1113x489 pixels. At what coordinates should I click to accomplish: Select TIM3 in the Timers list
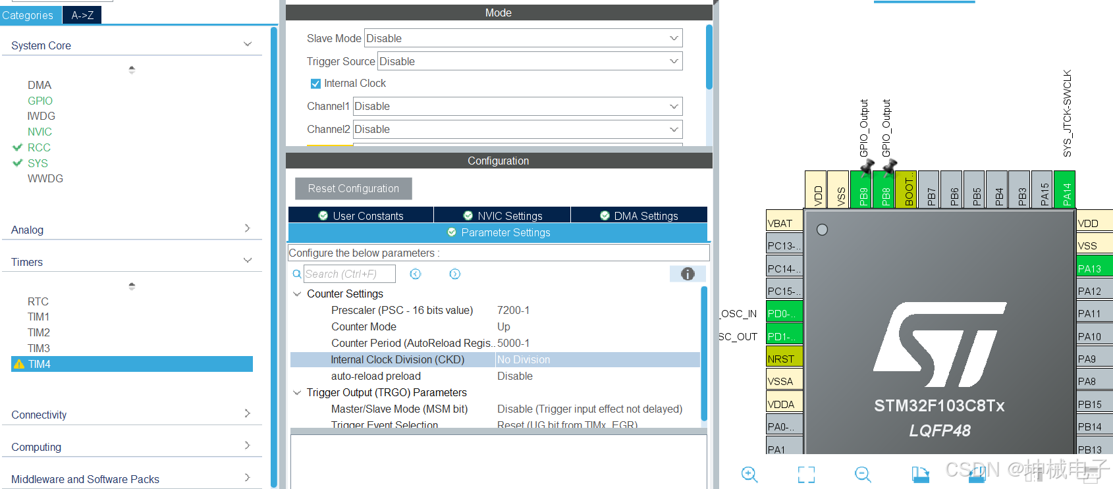(x=39, y=348)
